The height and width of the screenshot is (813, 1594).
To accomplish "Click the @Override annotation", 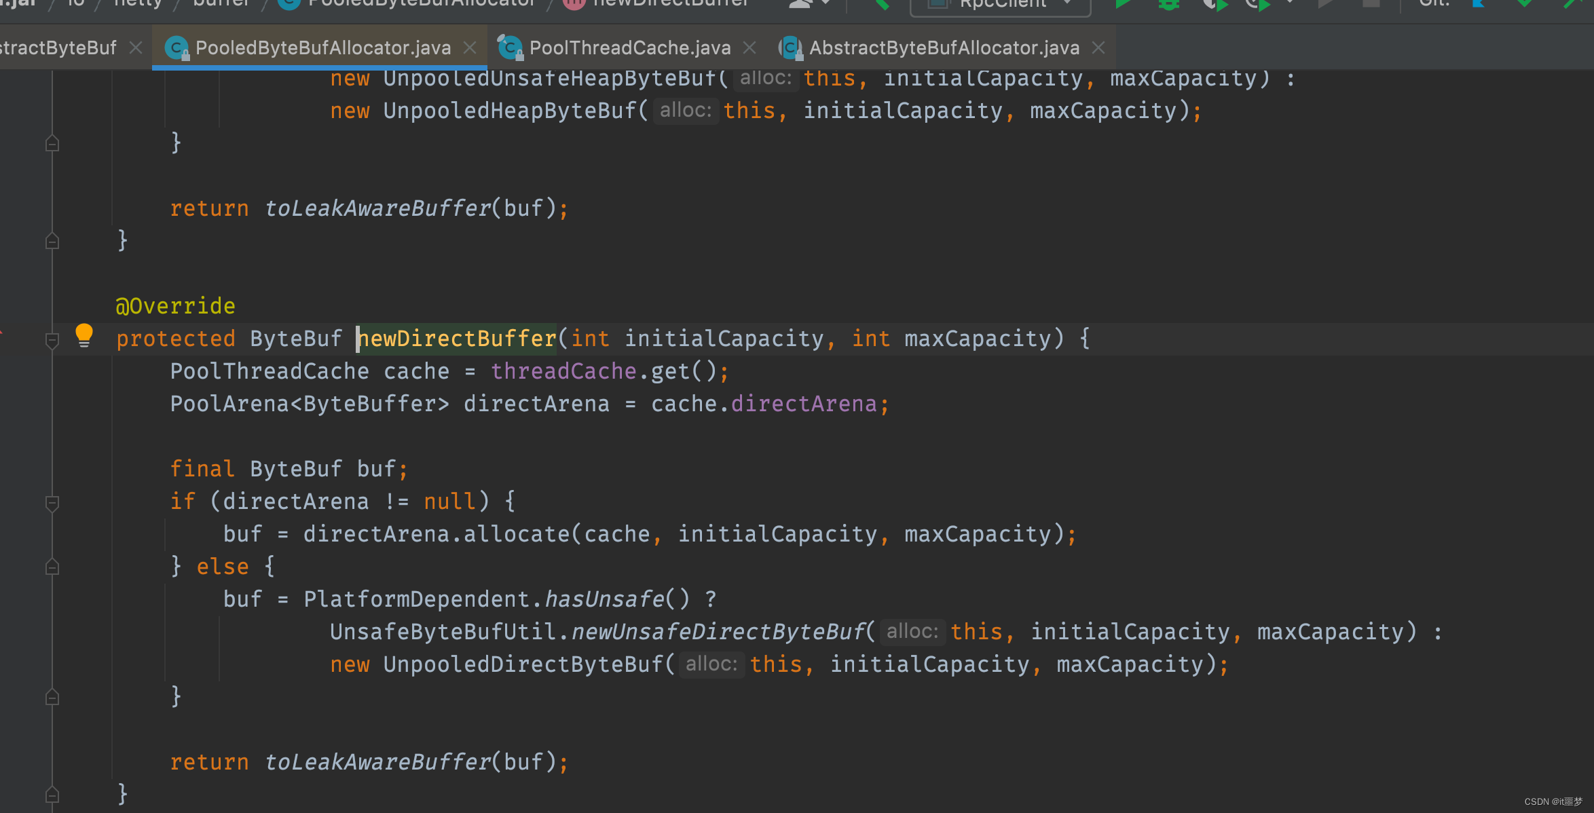I will [175, 306].
